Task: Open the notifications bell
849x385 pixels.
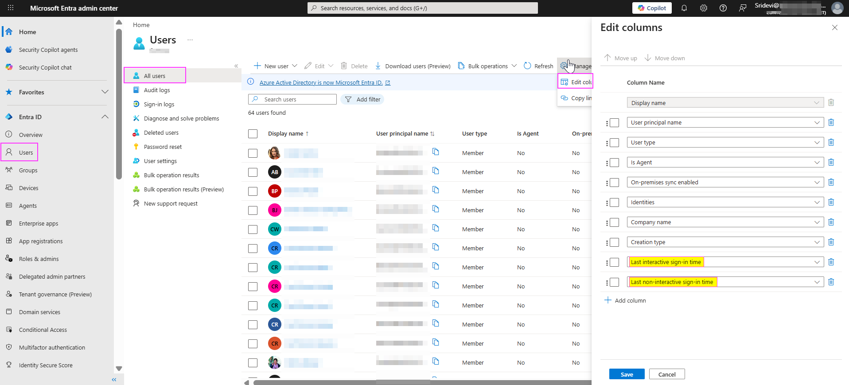Action: point(684,8)
